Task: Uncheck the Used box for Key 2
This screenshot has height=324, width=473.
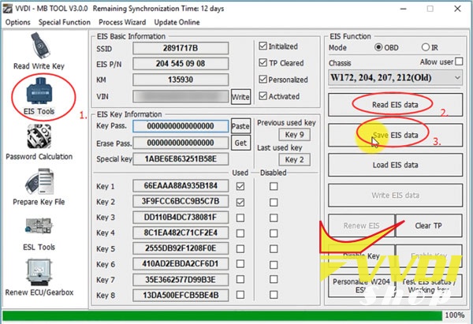Action: click(x=240, y=202)
